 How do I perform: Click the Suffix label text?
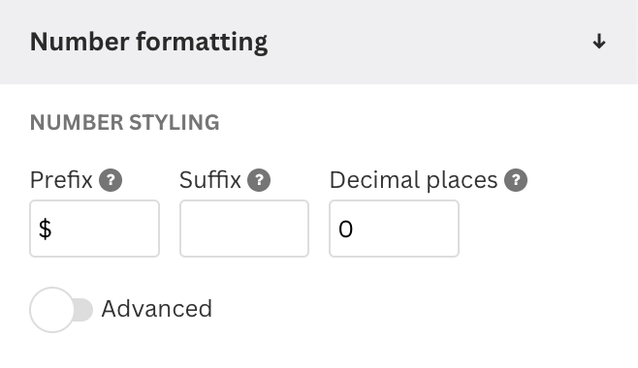pyautogui.click(x=210, y=180)
